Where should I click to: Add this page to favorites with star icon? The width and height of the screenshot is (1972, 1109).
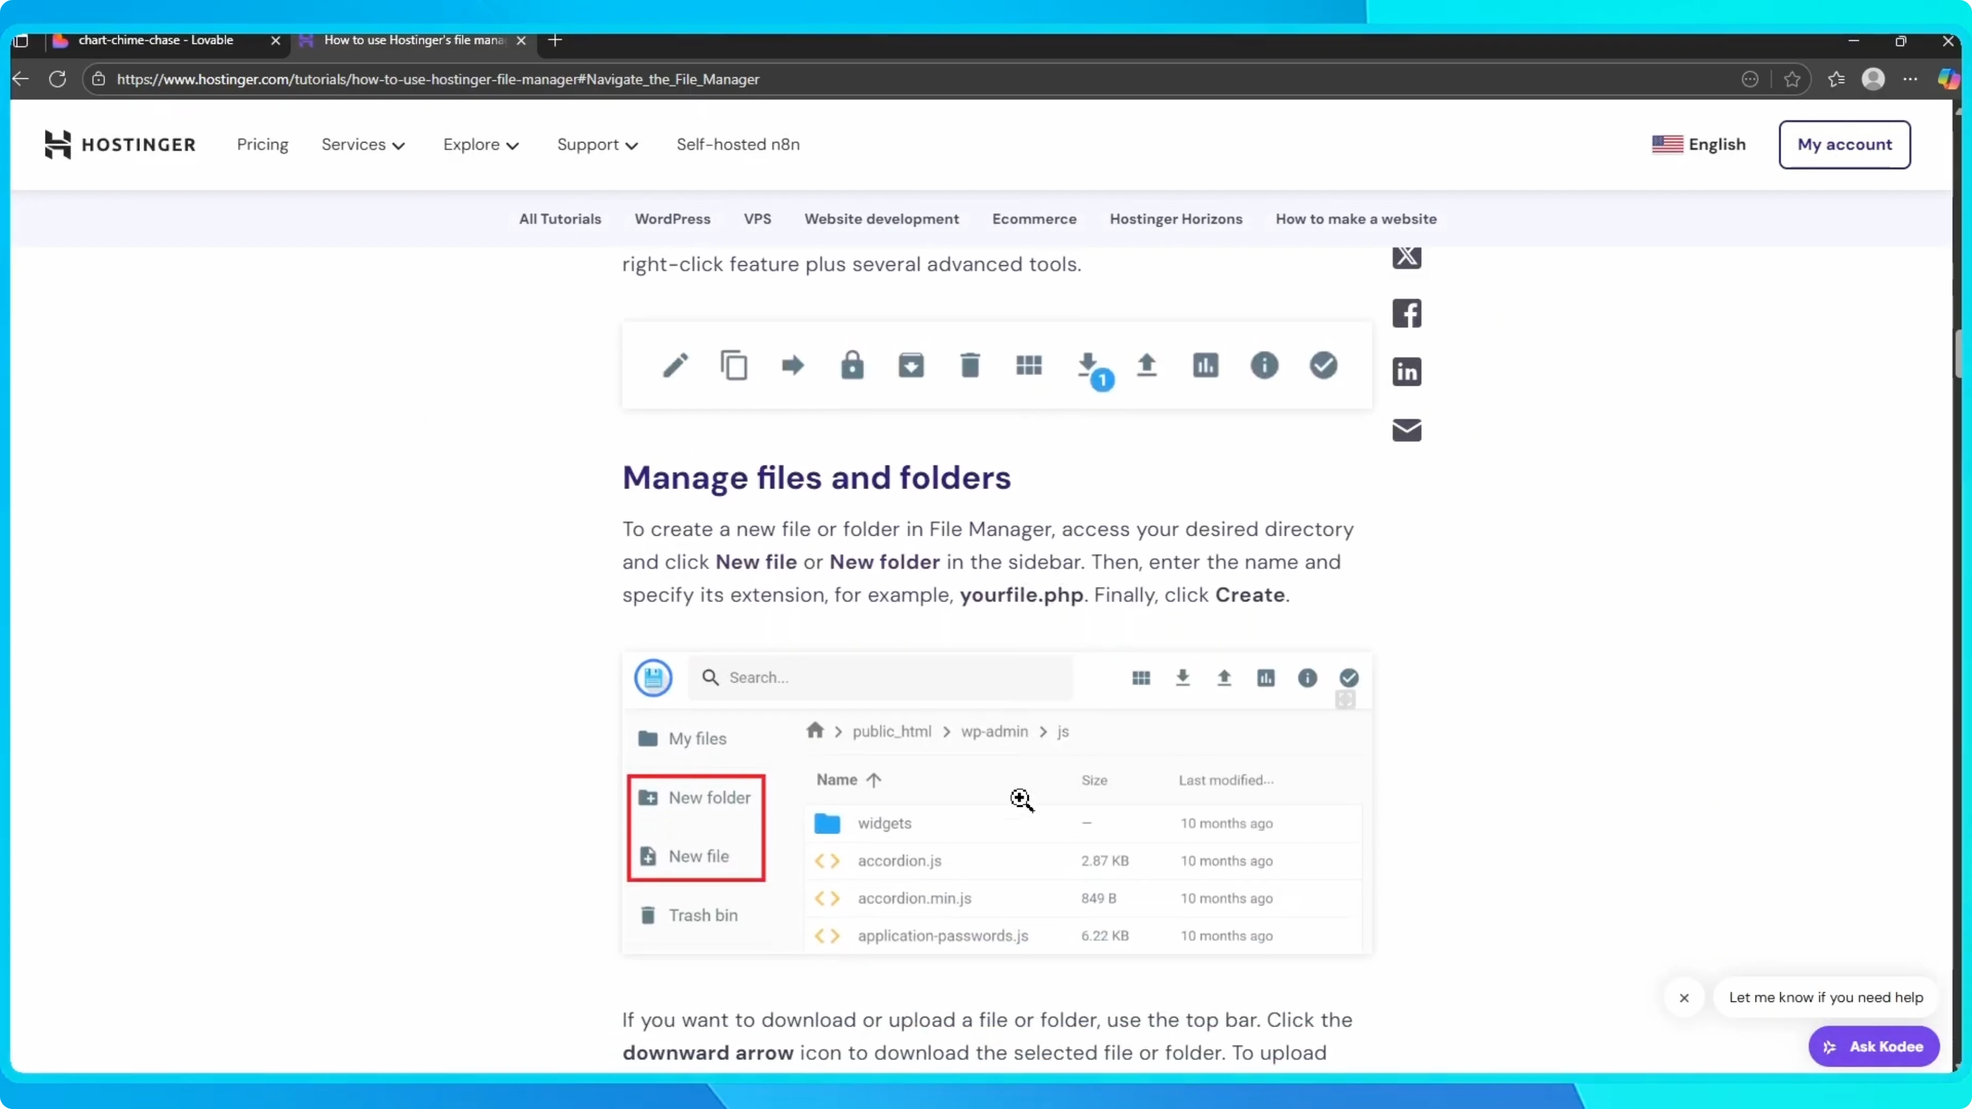tap(1791, 79)
